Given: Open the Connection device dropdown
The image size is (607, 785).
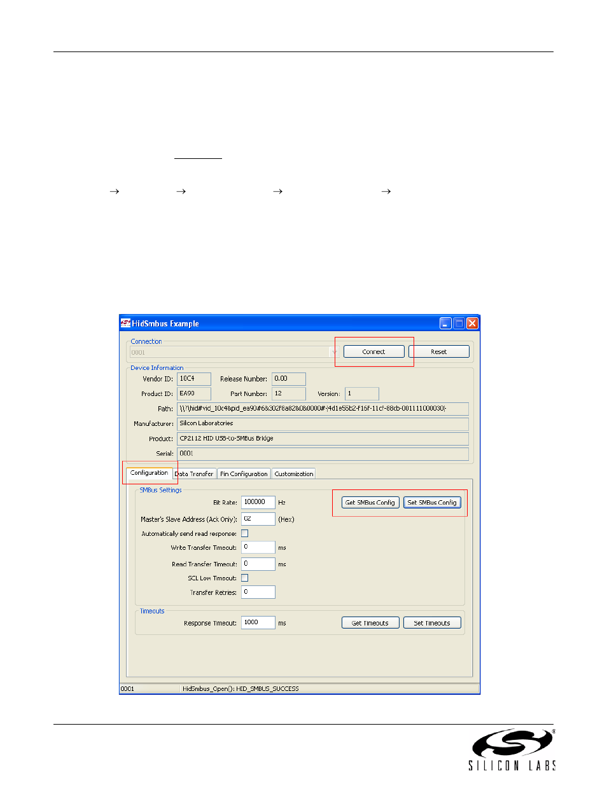Looking at the screenshot, I should pyautogui.click(x=334, y=352).
